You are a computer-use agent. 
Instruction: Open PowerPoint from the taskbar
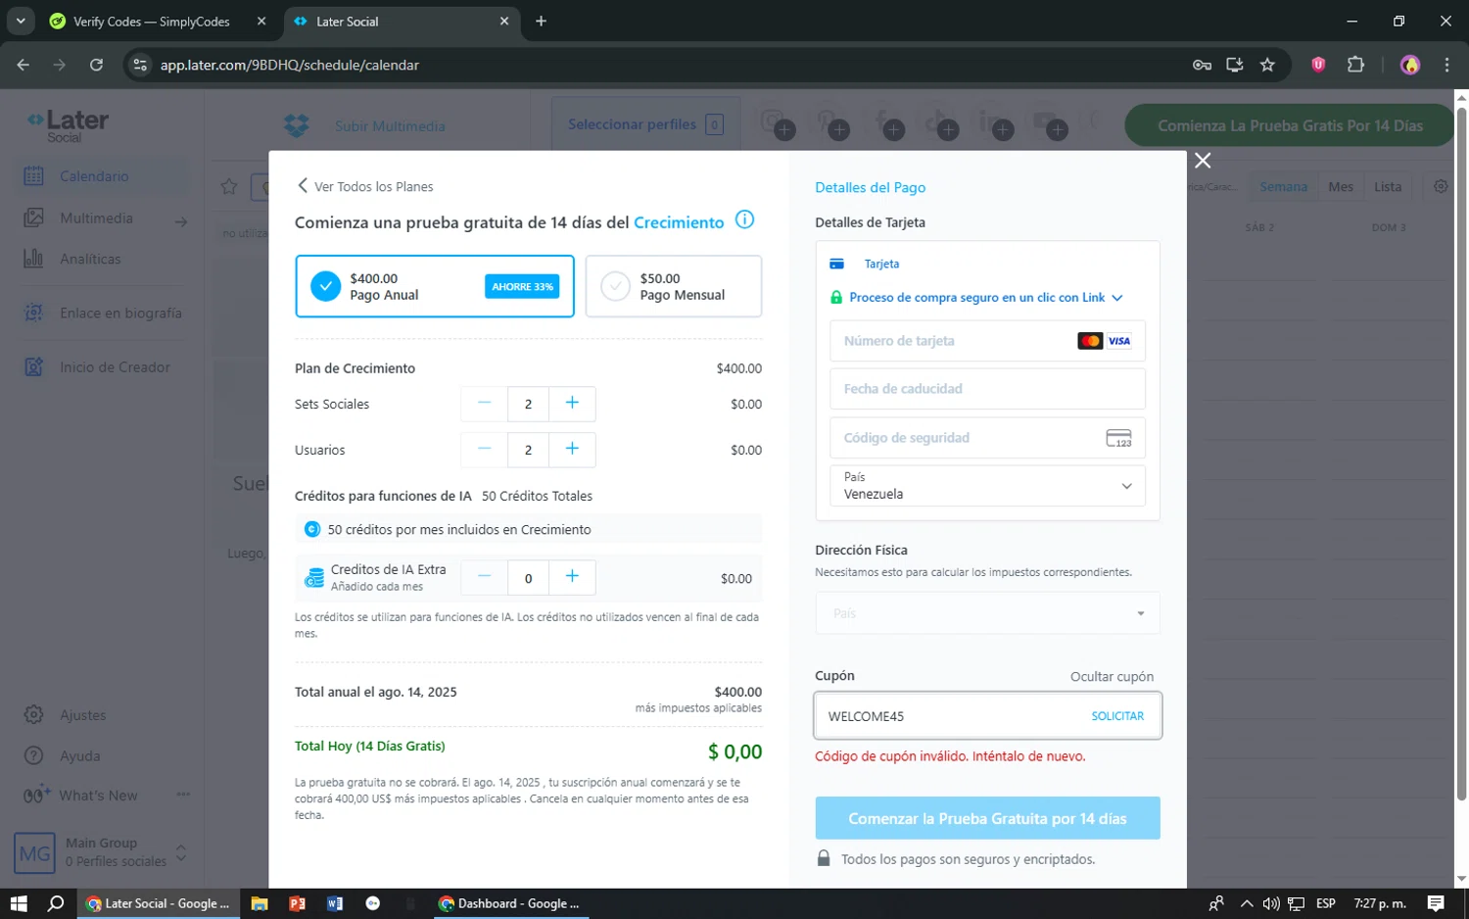tap(297, 903)
